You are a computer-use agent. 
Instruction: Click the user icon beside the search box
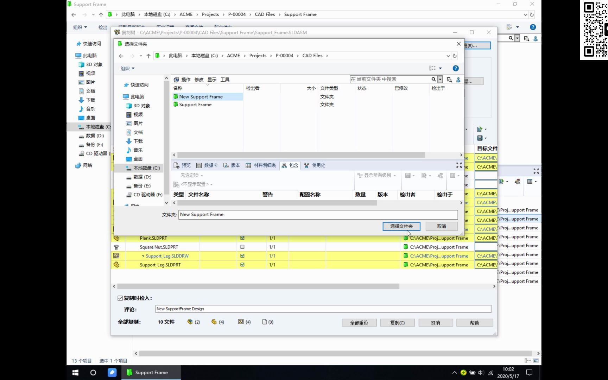tap(458, 80)
